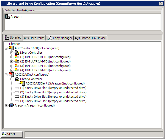Expand the (4) IBM ULTRIUM-TD1 drive node
The height and width of the screenshot is (139, 165).
click(12, 70)
